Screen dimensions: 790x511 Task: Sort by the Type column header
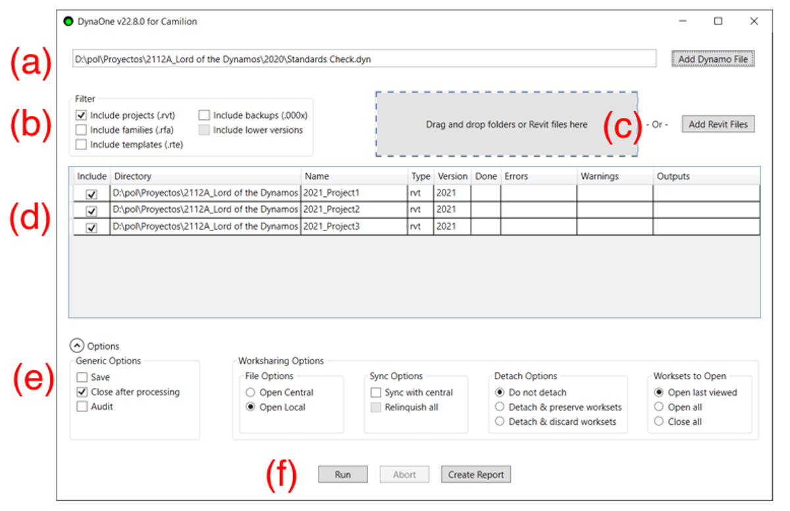point(421,176)
